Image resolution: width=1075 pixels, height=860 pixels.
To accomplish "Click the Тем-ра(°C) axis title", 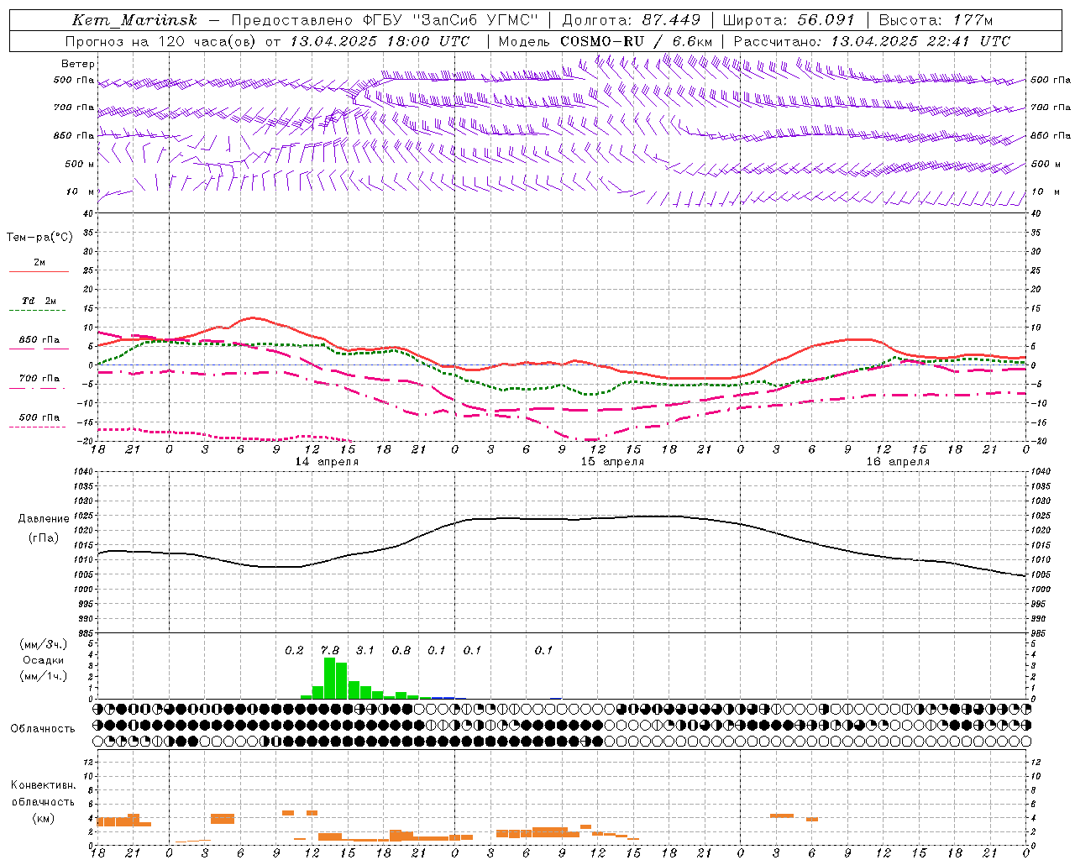I will coord(39,238).
